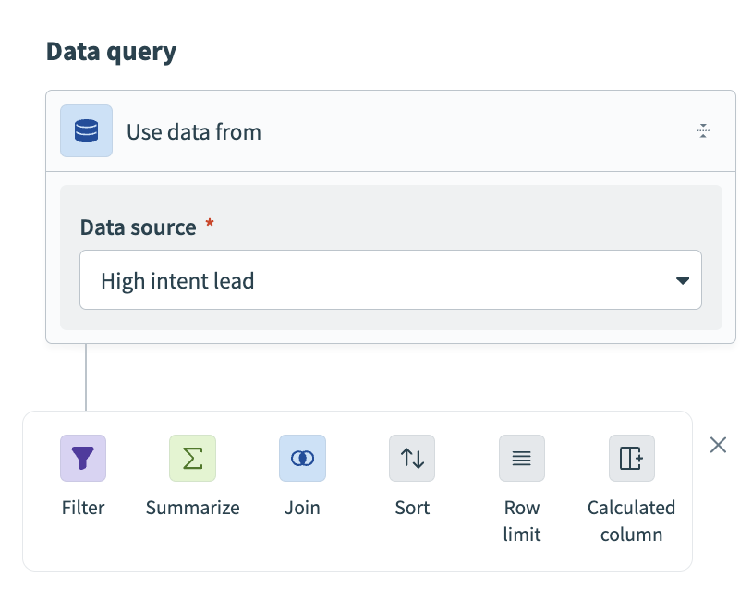This screenshot has width=752, height=590.
Task: Dismiss the transformation options panel
Action: pyautogui.click(x=718, y=445)
